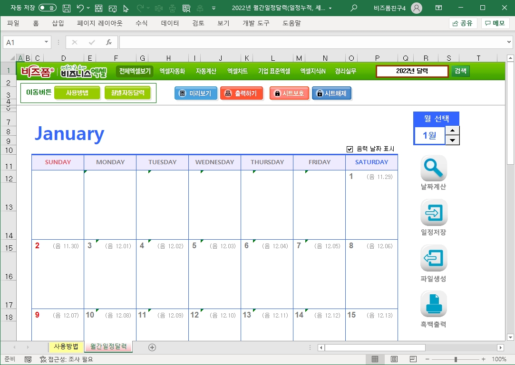This screenshot has height=365, width=515.
Task: Add a new sheet with plus icon
Action: 152,347
